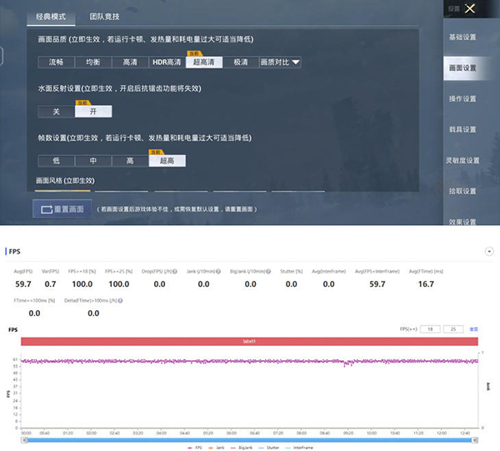
Task: Open 画质对比 quality comparison dropdown
Action: click(x=281, y=62)
